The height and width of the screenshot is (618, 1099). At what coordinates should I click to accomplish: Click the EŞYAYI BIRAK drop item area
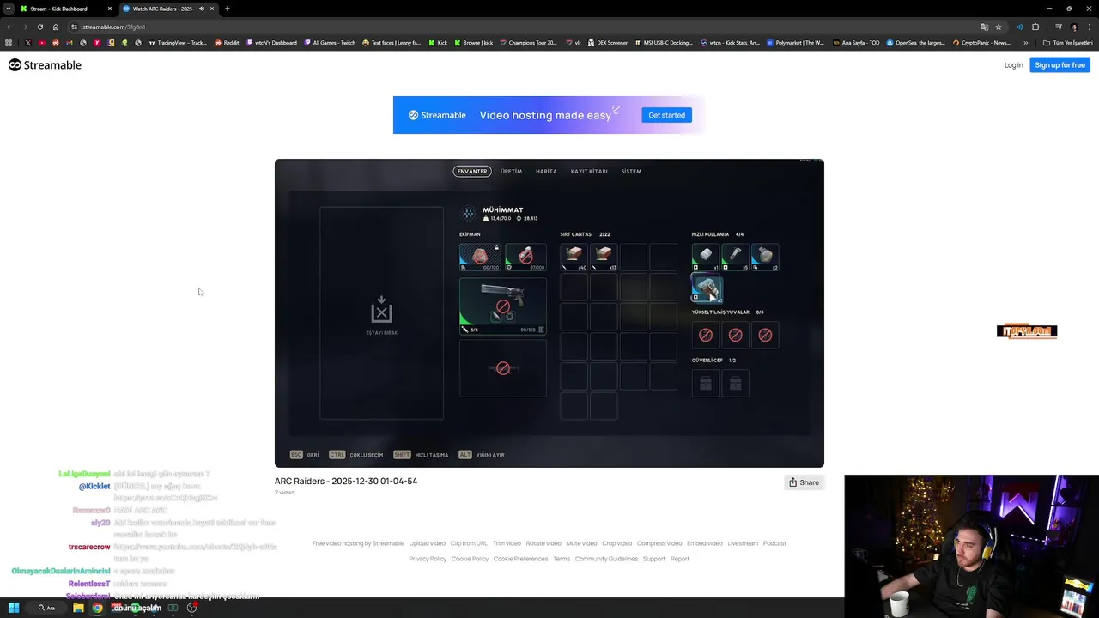(381, 313)
